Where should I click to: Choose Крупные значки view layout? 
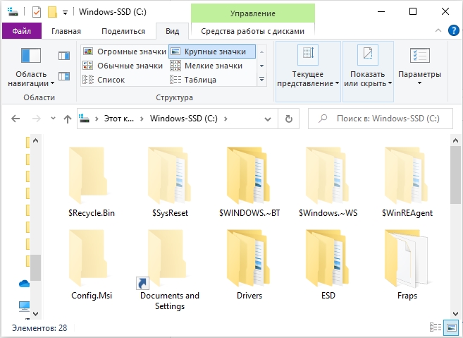coord(212,52)
